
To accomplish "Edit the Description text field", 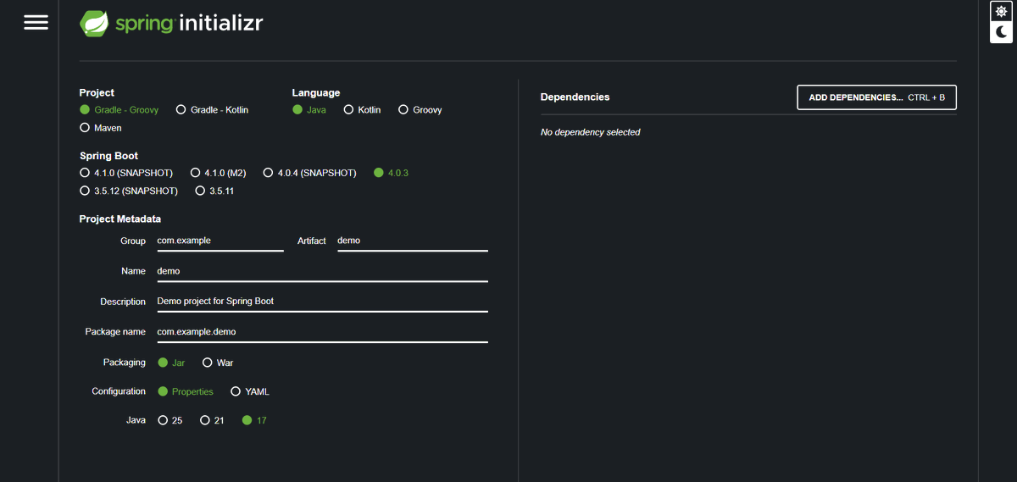I will tap(322, 302).
